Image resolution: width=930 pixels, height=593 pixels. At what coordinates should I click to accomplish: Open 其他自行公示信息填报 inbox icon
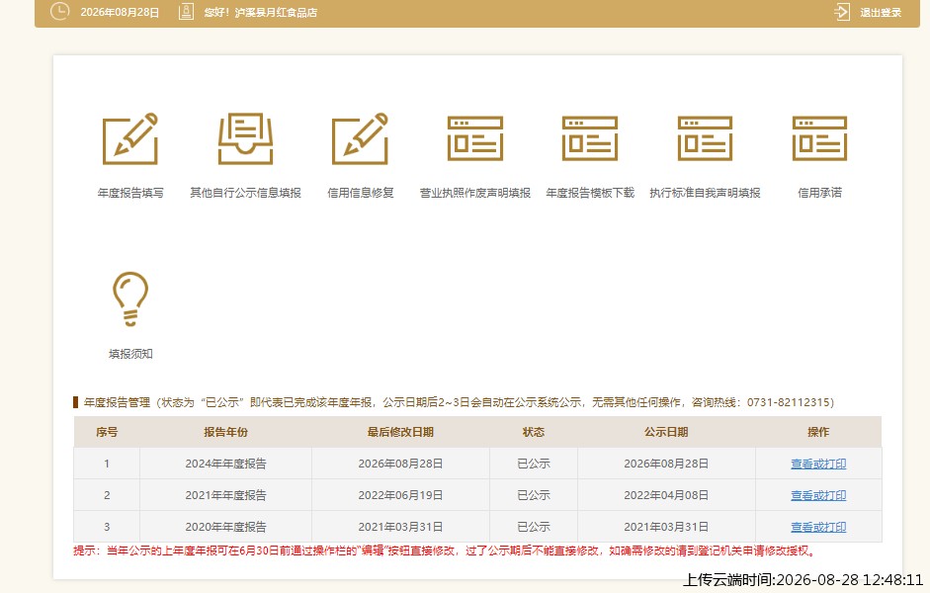tap(245, 138)
